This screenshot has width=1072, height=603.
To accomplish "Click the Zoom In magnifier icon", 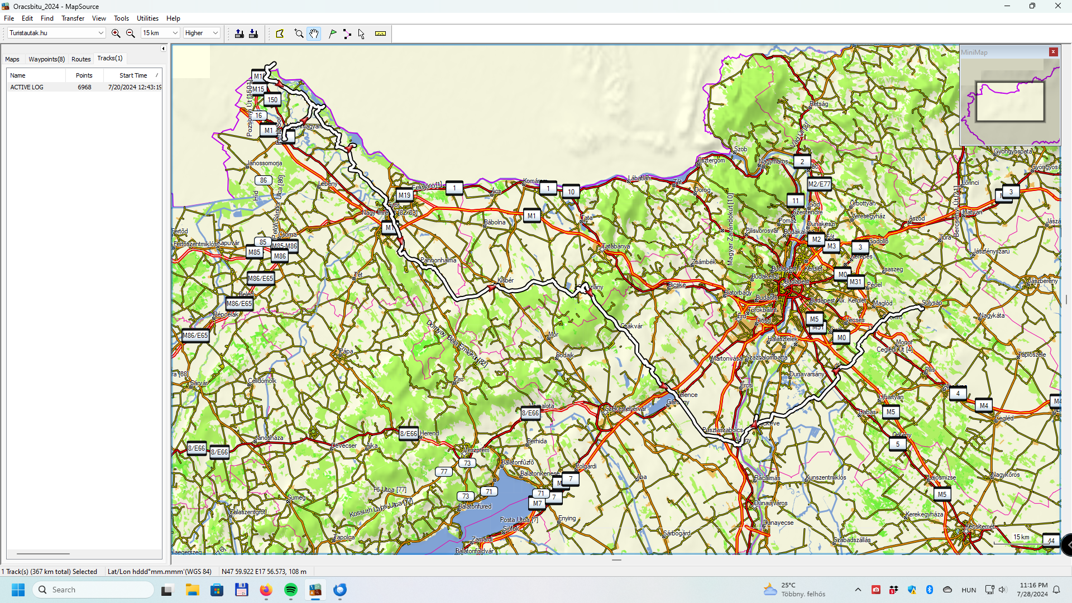I will click(x=116, y=33).
